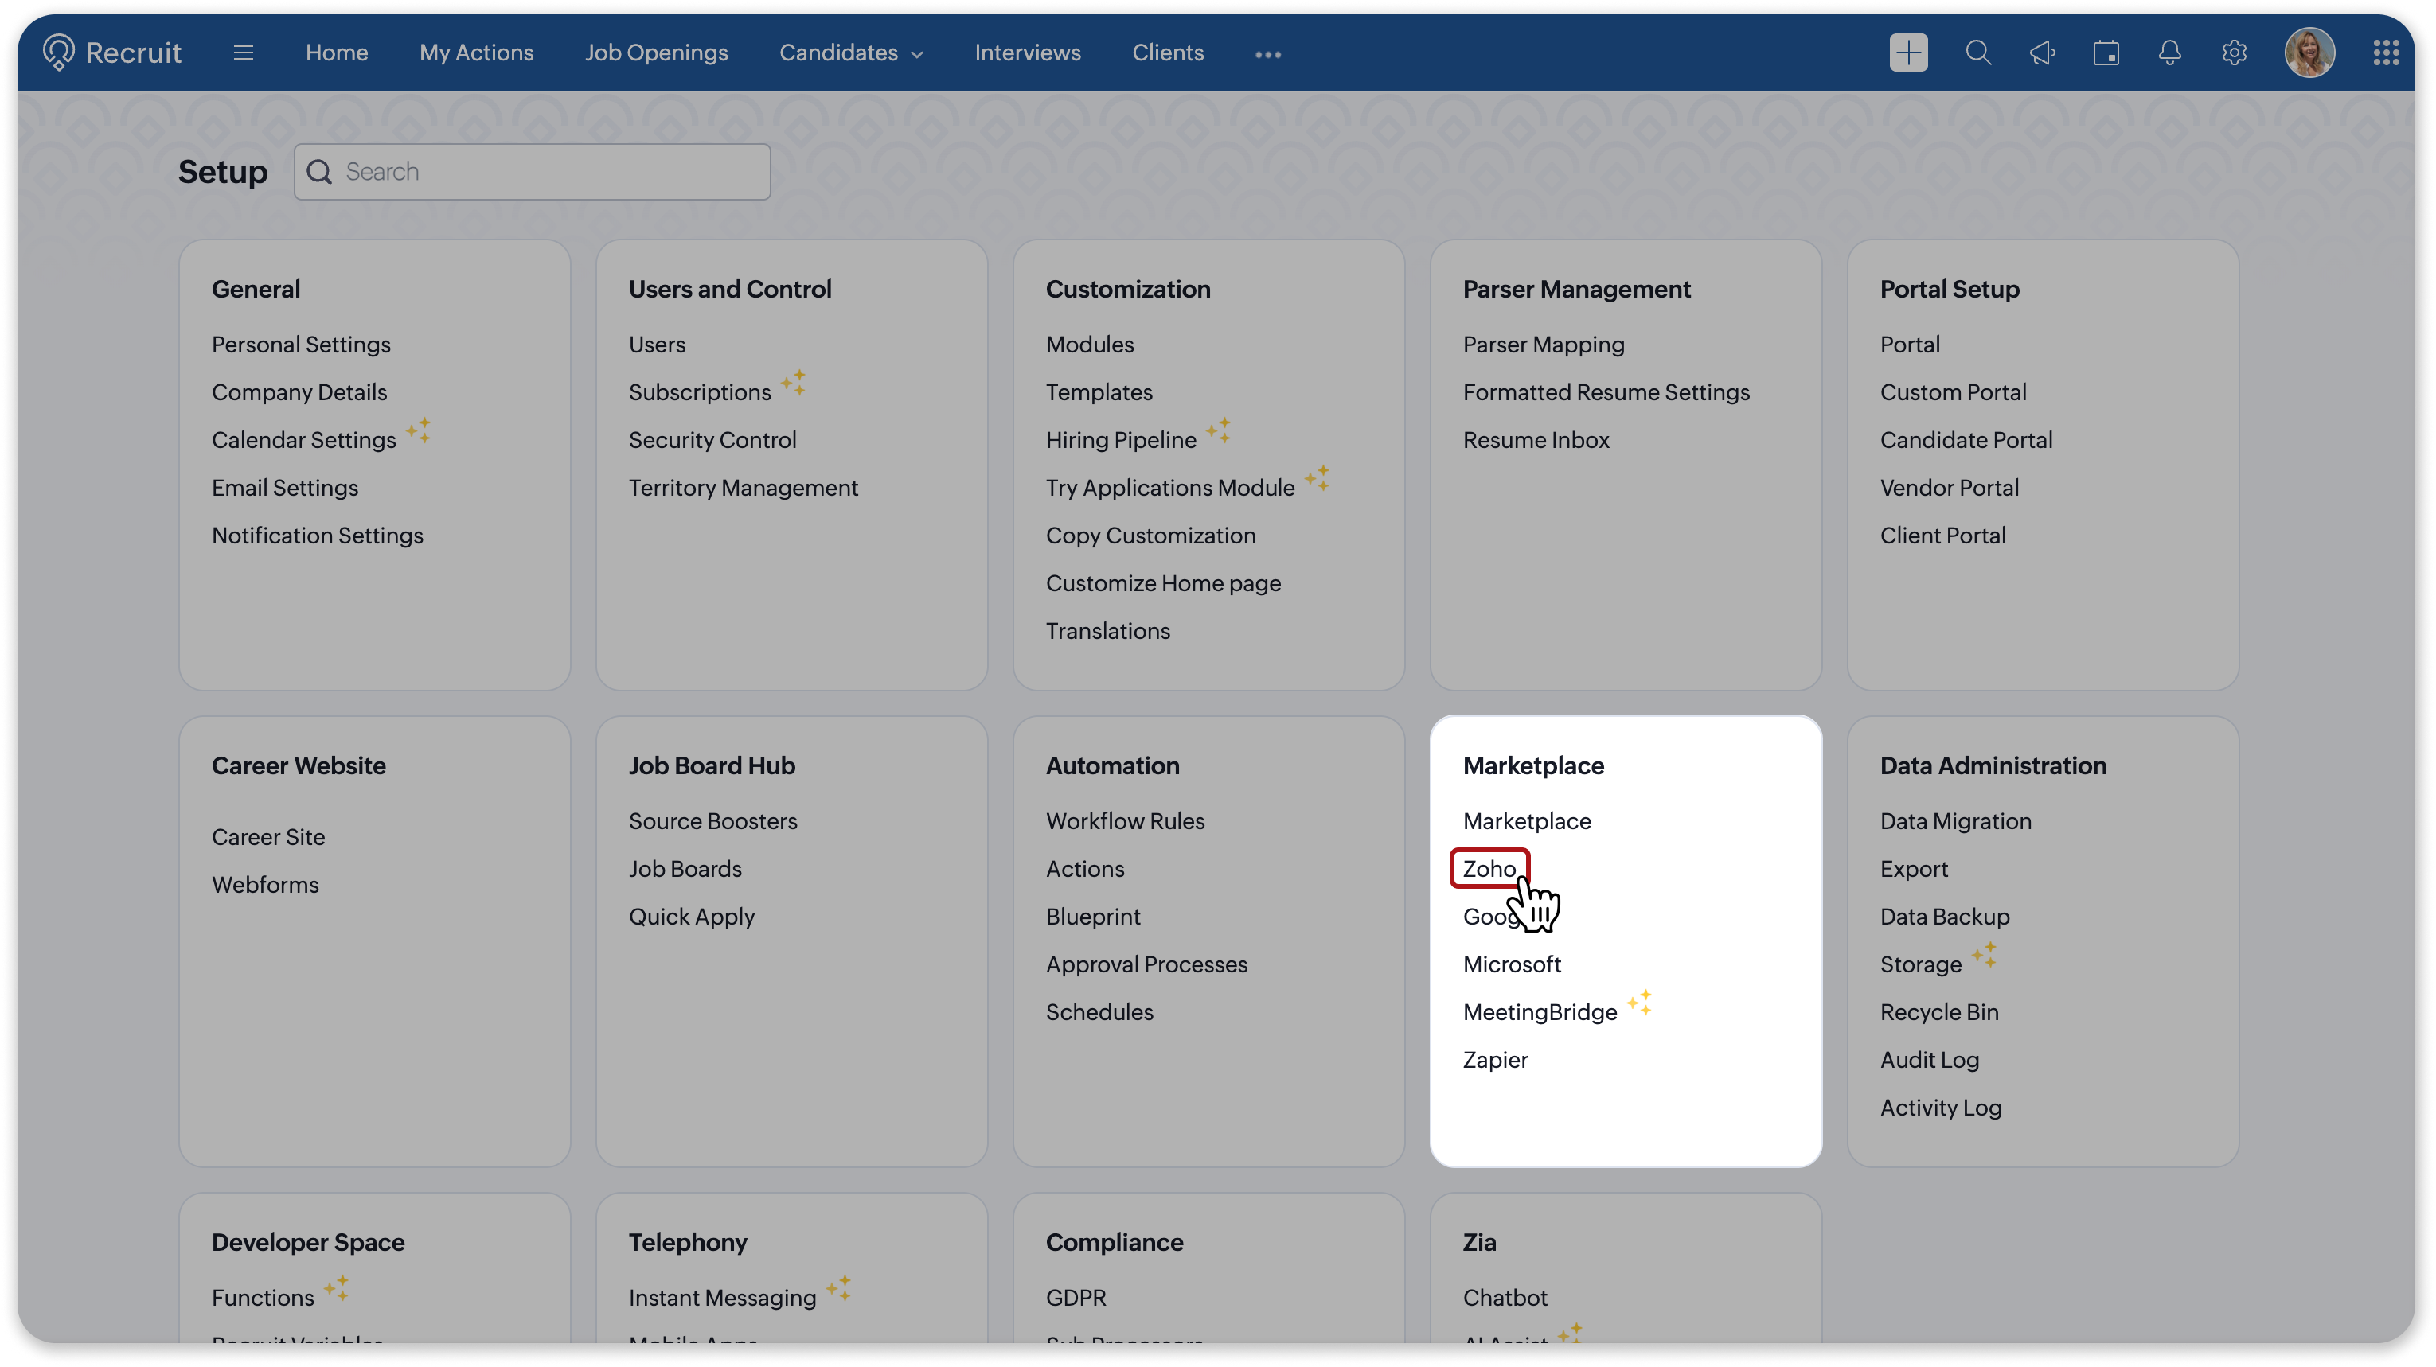Screen dimensions: 2436x1367
Task: Go to the Job Openings tab
Action: (x=655, y=53)
